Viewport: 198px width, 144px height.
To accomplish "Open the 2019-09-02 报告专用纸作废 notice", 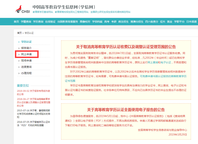I will point(34,92).
